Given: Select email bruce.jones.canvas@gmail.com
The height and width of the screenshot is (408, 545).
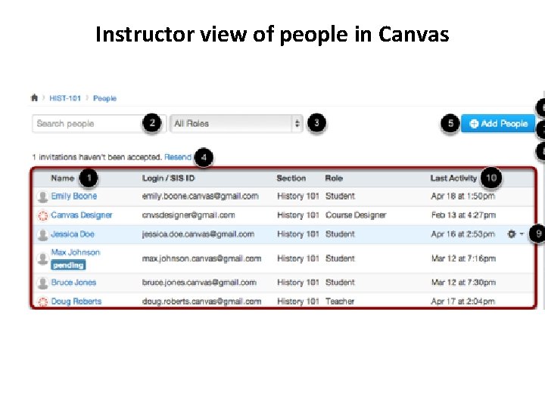Looking at the screenshot, I should (x=199, y=283).
